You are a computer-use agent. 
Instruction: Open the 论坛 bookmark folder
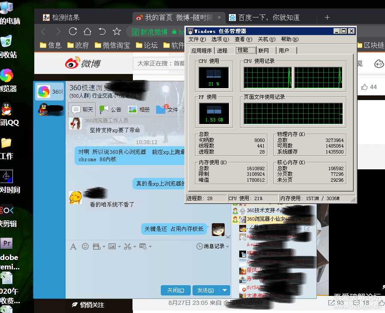147,45
